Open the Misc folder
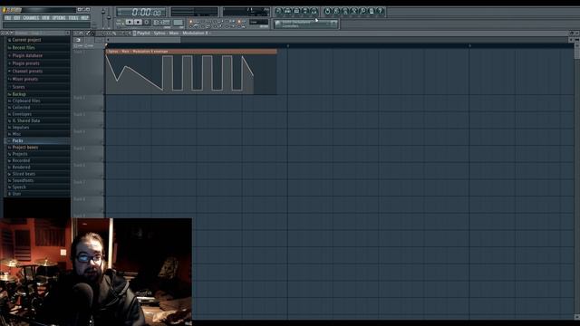The image size is (580, 326). coord(37,134)
